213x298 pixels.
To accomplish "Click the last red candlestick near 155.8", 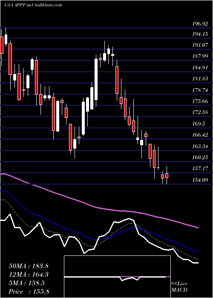I will (167, 175).
